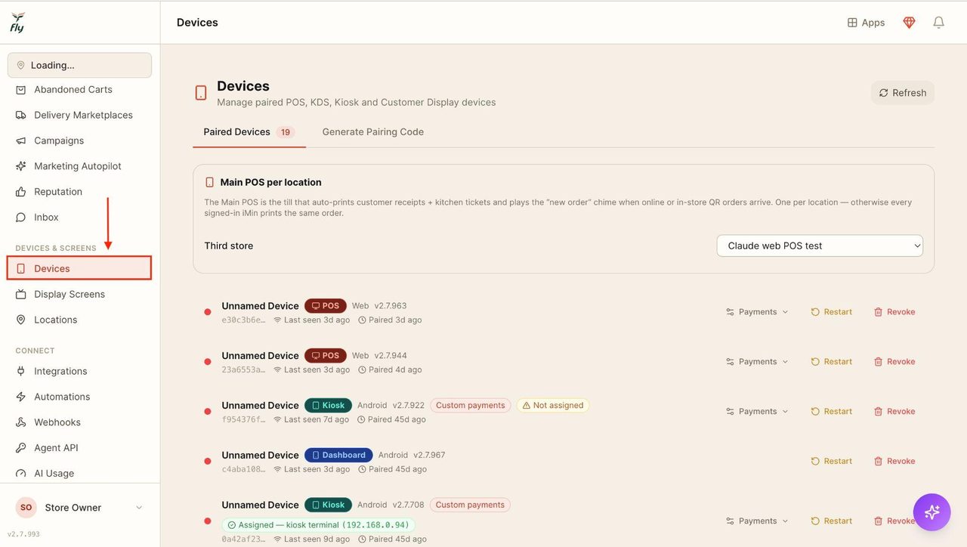Click the Automations lightning icon
The height and width of the screenshot is (547, 967).
click(21, 397)
